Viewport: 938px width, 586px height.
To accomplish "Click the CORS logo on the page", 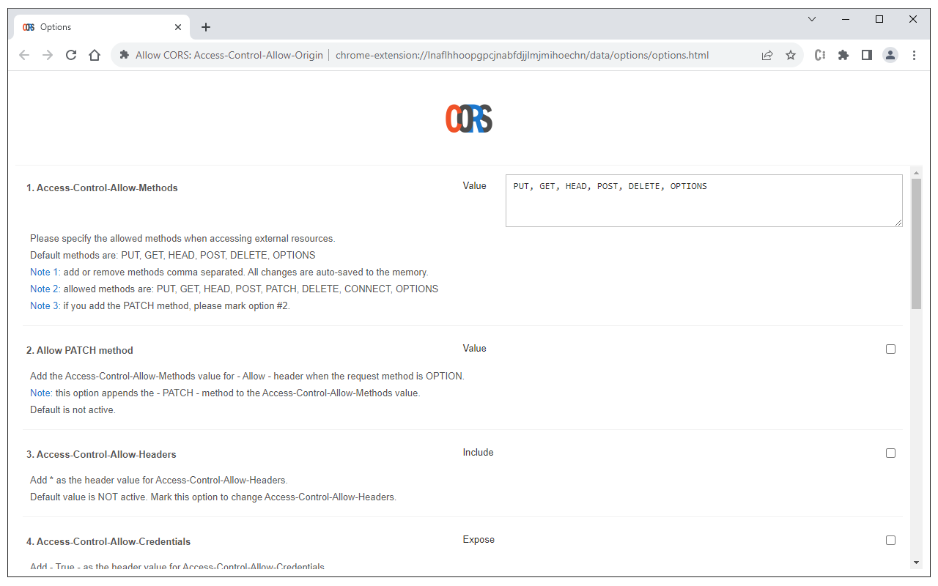I will click(x=469, y=118).
